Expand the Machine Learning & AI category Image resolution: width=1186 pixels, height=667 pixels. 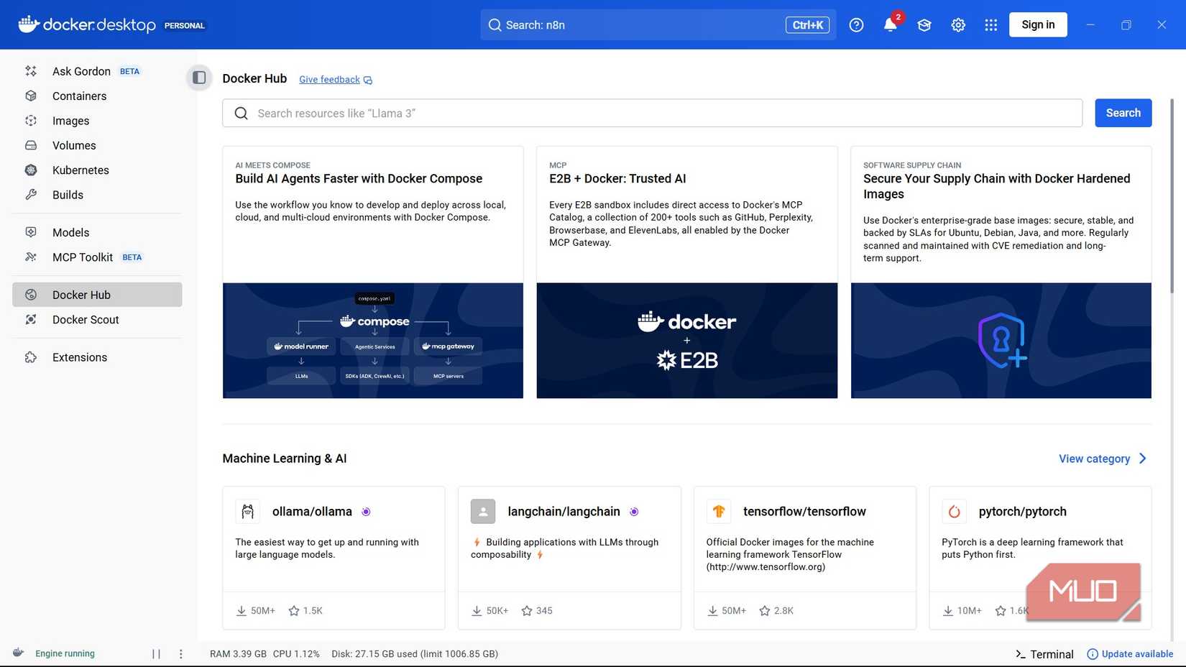[1102, 459]
